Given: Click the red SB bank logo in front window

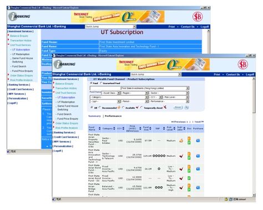Looking at the screenshot, I should point(242,64).
